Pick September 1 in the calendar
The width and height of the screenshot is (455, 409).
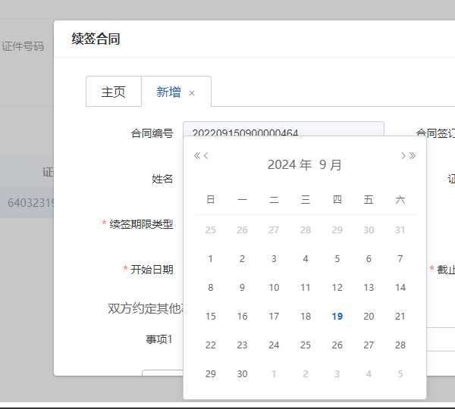pos(211,259)
